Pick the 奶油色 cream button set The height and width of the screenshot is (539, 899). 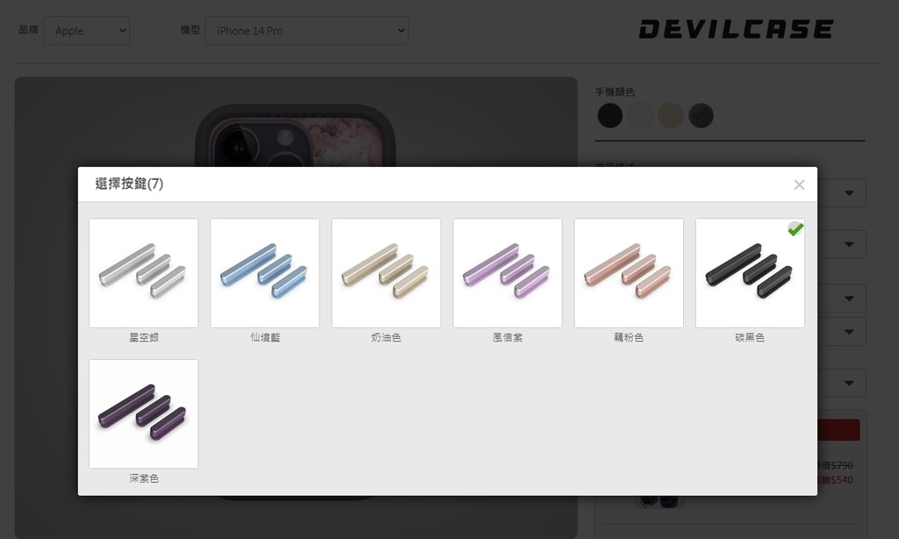click(386, 273)
